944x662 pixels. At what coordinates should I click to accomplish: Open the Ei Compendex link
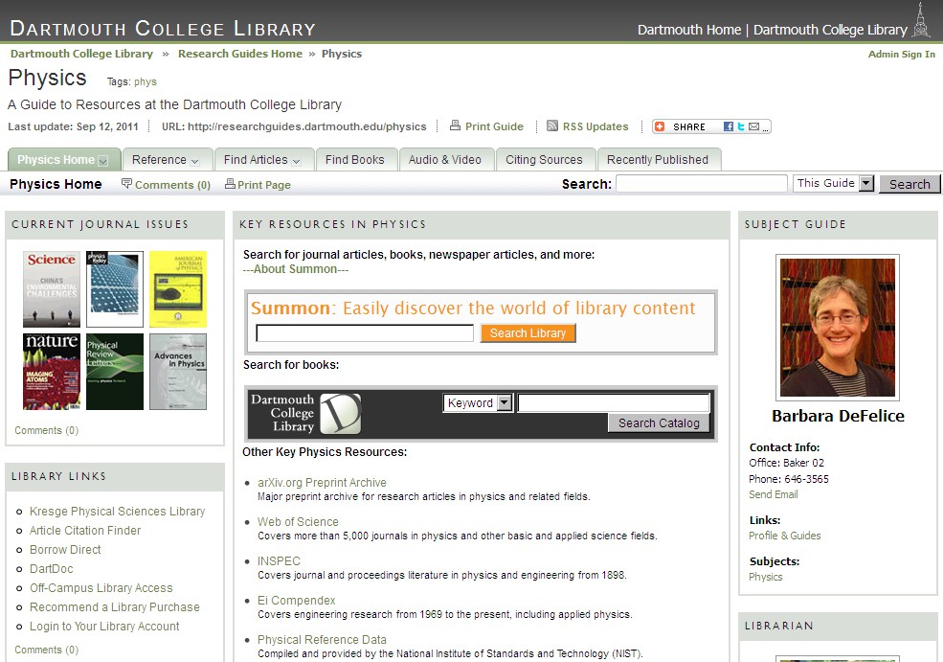(x=296, y=600)
